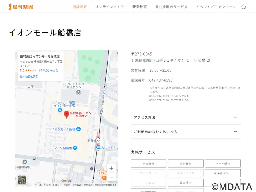This screenshot has height=192, width=256.
Task: Click the 音楽教室 service button
Action: 186,164
